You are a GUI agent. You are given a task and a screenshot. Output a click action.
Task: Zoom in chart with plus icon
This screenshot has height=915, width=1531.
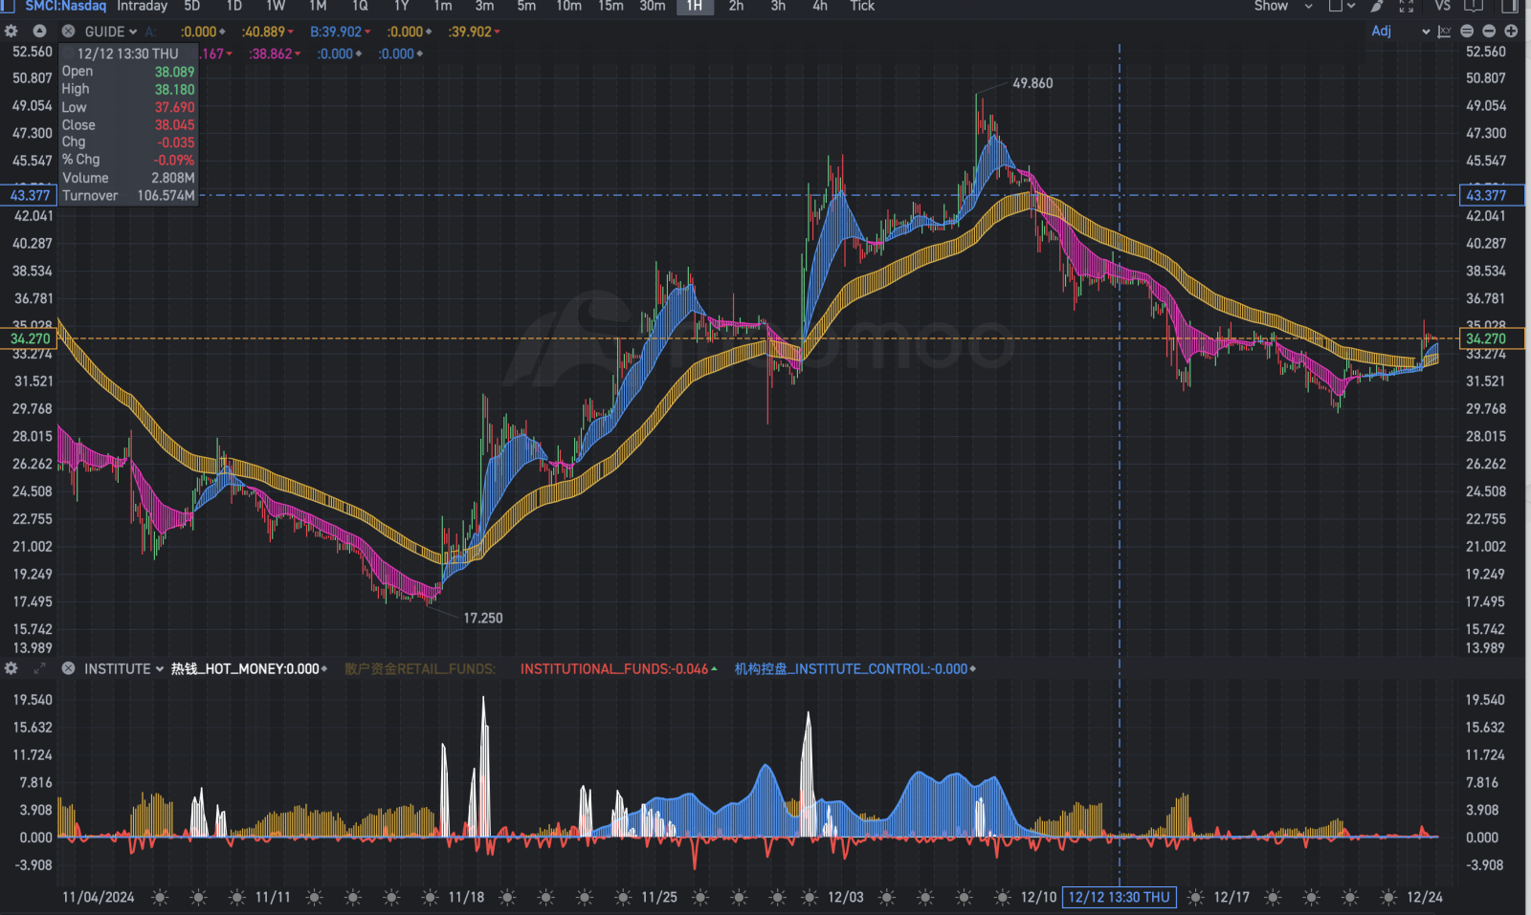(x=1511, y=32)
